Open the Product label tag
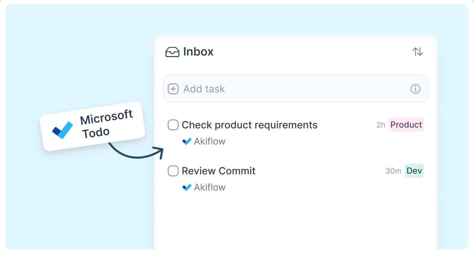Image resolution: width=474 pixels, height=264 pixels. click(x=406, y=125)
